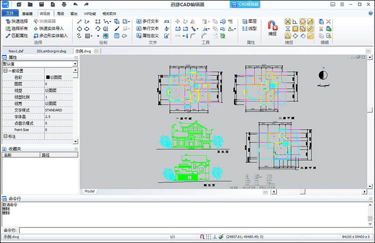The image size is (375, 243).
Task: Select the Ellipse drawing tool
Action: click(87, 29)
